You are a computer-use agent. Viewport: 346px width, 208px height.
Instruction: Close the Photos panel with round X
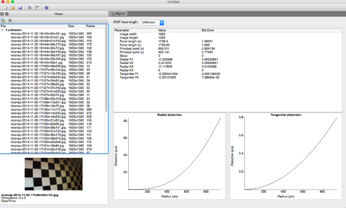(2, 14)
